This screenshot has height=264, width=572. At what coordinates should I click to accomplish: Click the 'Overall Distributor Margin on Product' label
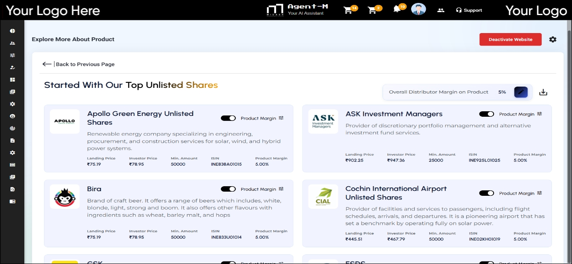[x=439, y=92]
